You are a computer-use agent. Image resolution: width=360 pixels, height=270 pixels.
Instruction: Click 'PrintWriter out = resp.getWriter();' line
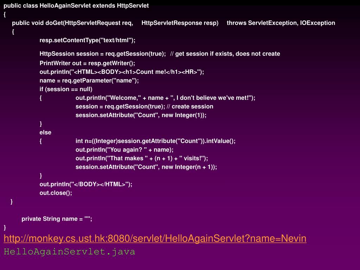pos(87,63)
